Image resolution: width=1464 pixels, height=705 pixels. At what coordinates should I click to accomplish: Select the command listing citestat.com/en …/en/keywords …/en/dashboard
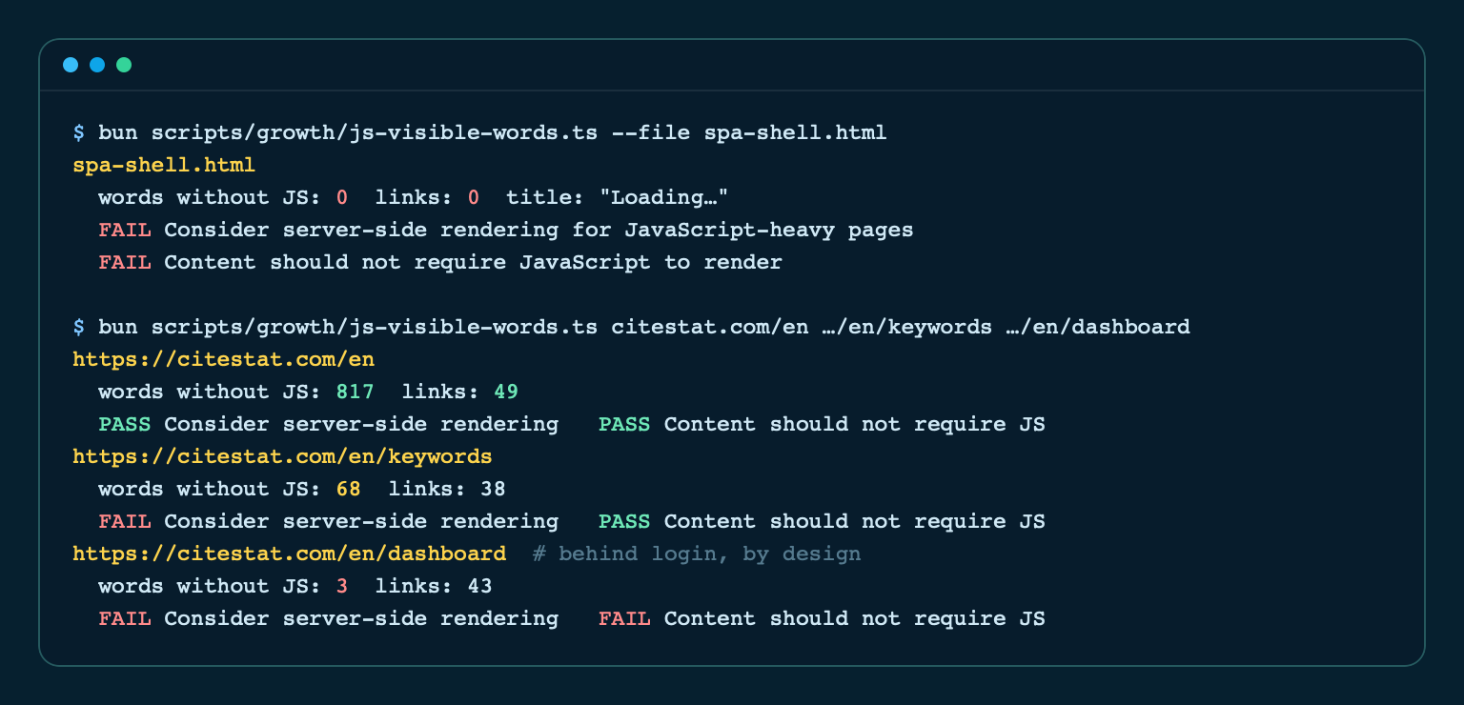(x=644, y=327)
